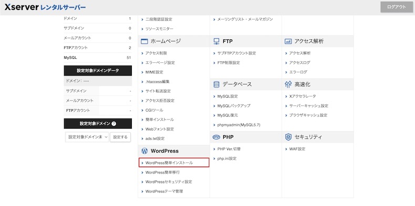This screenshot has height=206, width=415.
Task: Open アクセス拒否設定 link
Action: click(x=160, y=101)
